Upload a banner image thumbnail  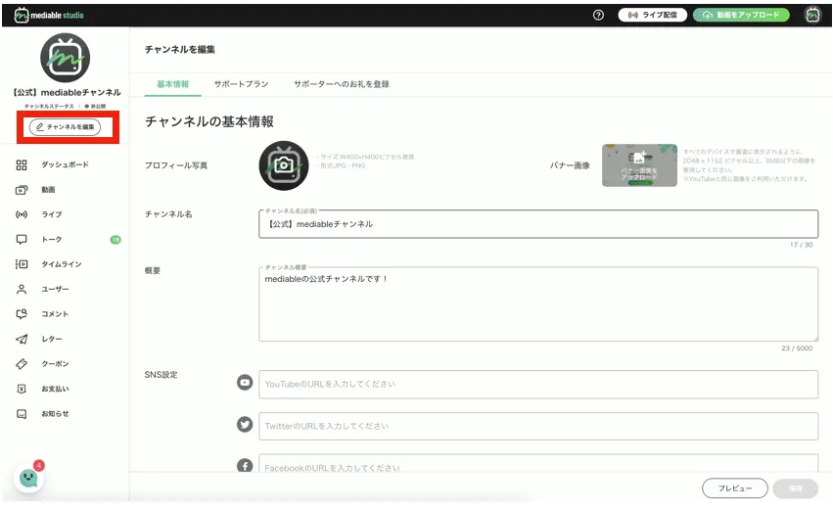(639, 165)
